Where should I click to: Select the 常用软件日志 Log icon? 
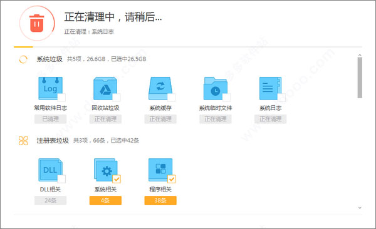pos(51,88)
